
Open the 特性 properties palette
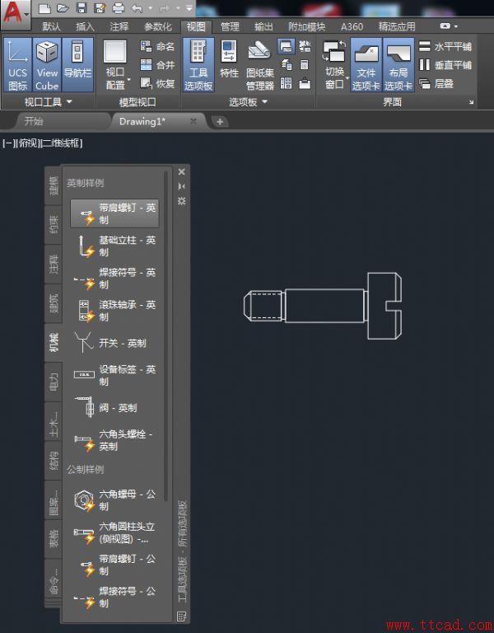pos(229,59)
